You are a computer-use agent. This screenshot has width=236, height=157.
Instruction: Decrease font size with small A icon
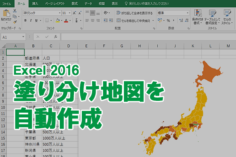pos(80,13)
